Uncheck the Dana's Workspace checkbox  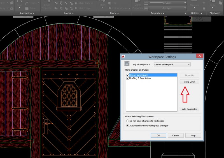(128, 75)
